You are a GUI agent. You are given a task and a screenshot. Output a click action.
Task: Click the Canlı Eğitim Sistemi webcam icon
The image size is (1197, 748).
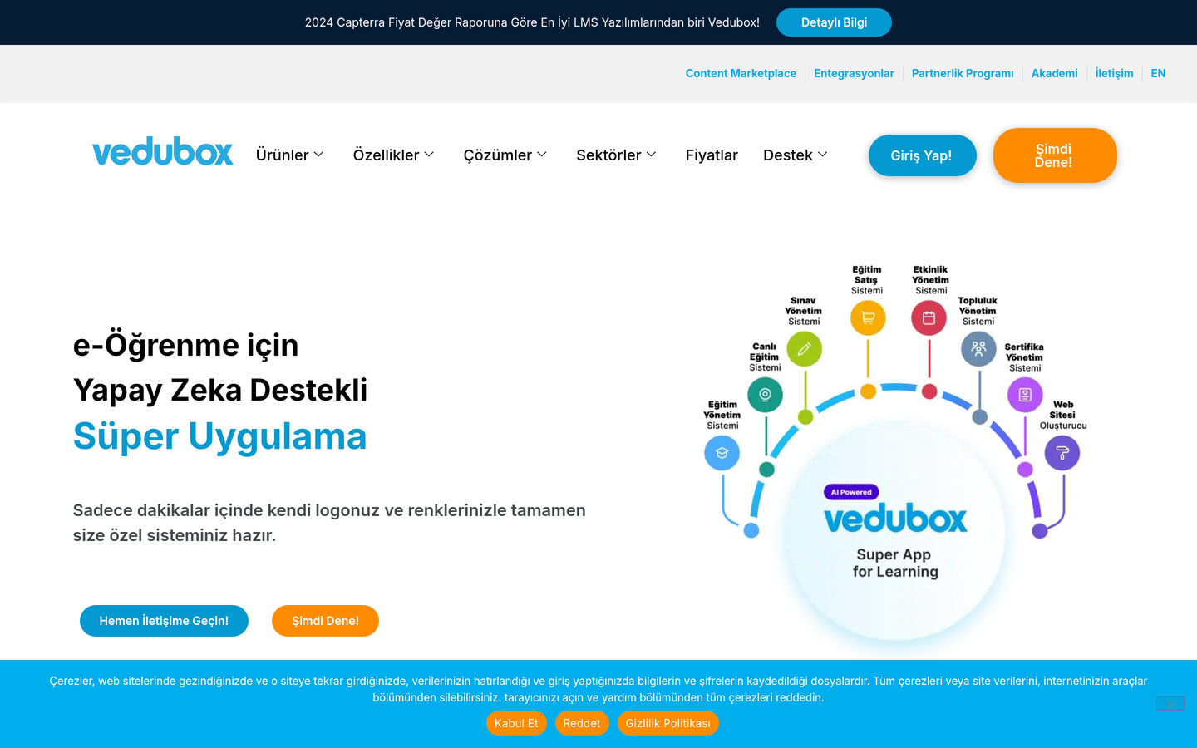(x=765, y=395)
